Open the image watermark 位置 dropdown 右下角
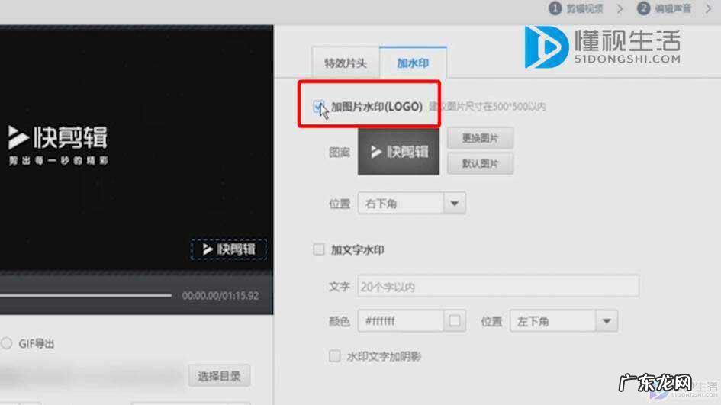Image resolution: width=721 pixels, height=405 pixels. (411, 203)
